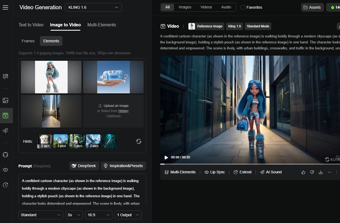Open the History link in upload box
This screenshot has height=223, width=340.
(x=124, y=111)
